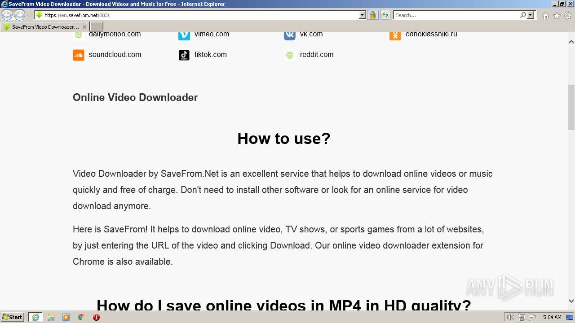Click the Action Center flag tray icon
Screen dimensions: 575x323
pos(532,317)
